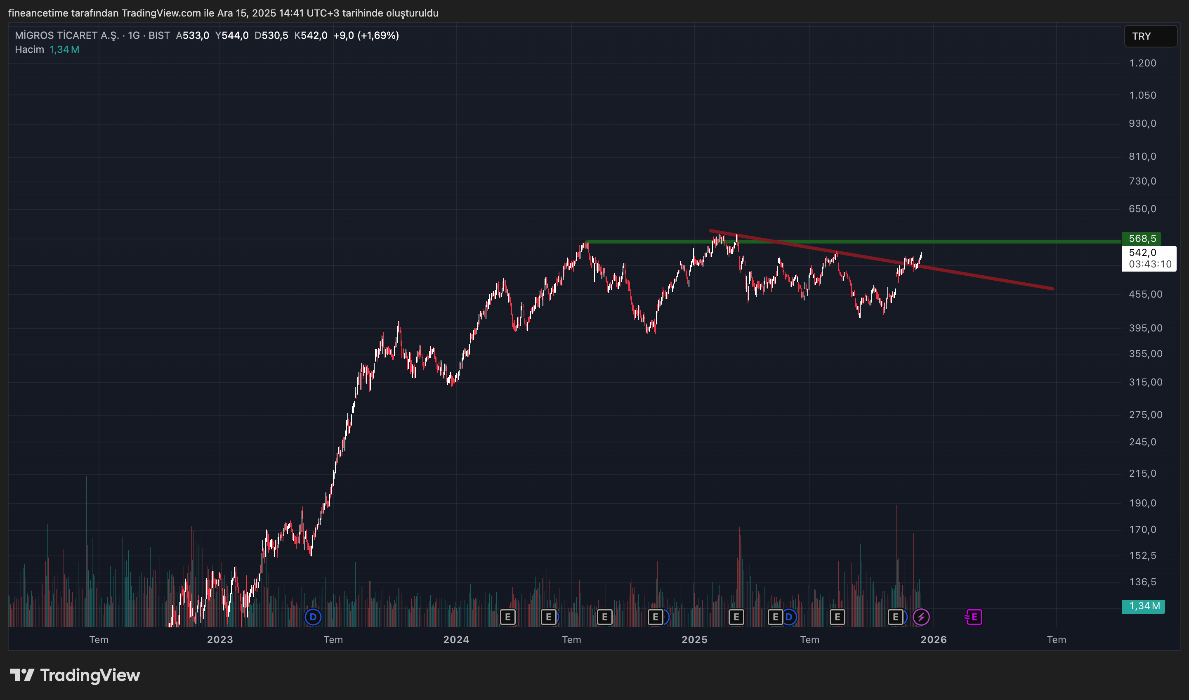
Task: Open the TRY currency selector
Action: [x=1150, y=36]
